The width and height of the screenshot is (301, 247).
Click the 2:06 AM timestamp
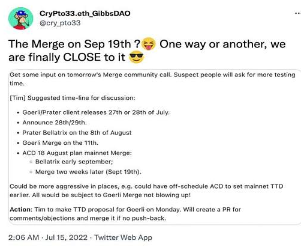pyautogui.click(x=23, y=237)
